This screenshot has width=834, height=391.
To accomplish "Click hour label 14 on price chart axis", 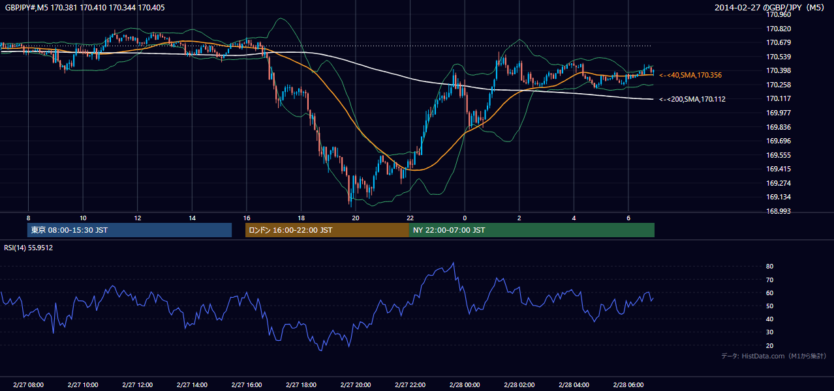I will coord(192,218).
